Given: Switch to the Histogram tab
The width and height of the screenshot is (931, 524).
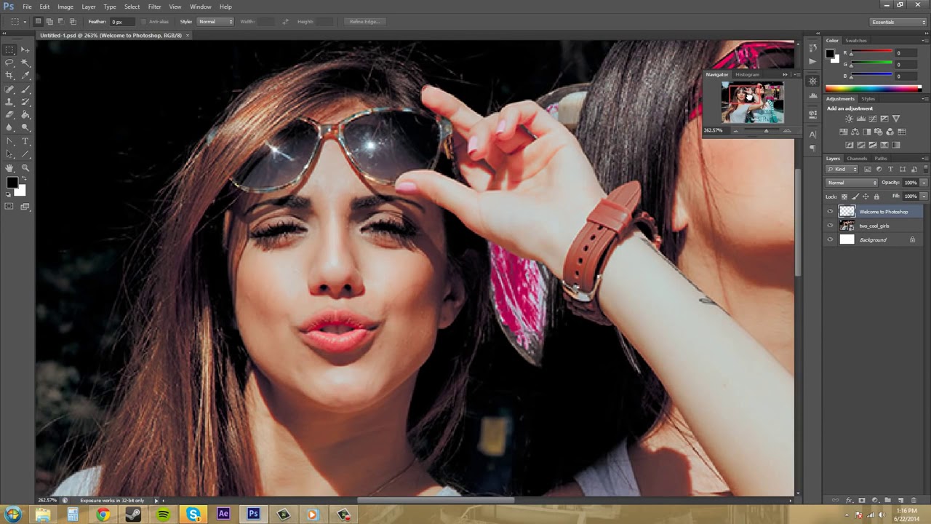Looking at the screenshot, I should 747,74.
